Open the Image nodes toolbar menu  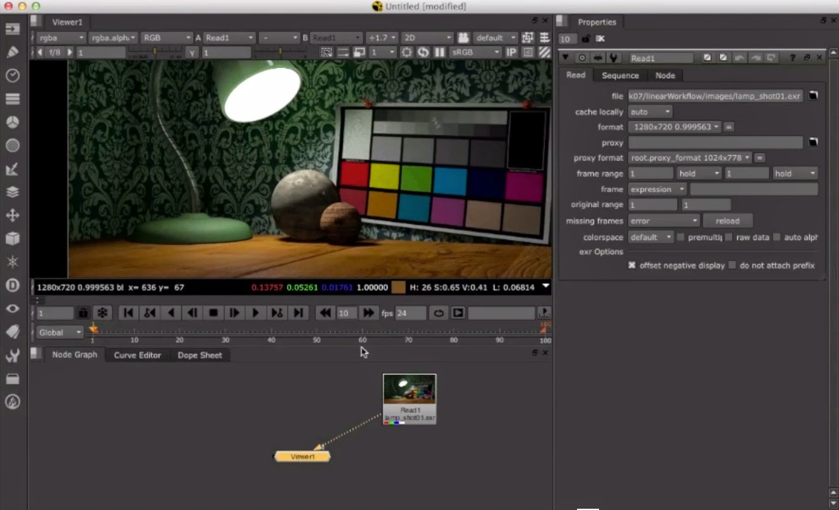[13, 28]
